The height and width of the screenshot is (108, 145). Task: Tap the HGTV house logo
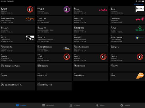tap(30, 38)
